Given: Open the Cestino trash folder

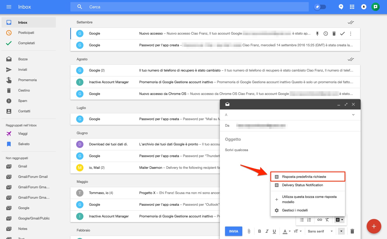Looking at the screenshot, I should click(x=29, y=90).
